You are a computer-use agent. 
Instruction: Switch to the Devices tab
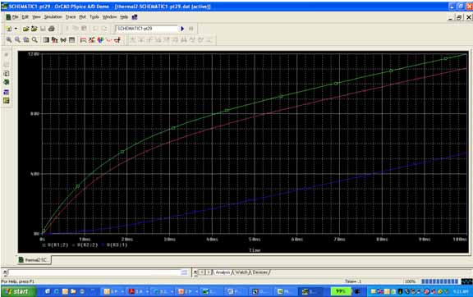coord(260,272)
